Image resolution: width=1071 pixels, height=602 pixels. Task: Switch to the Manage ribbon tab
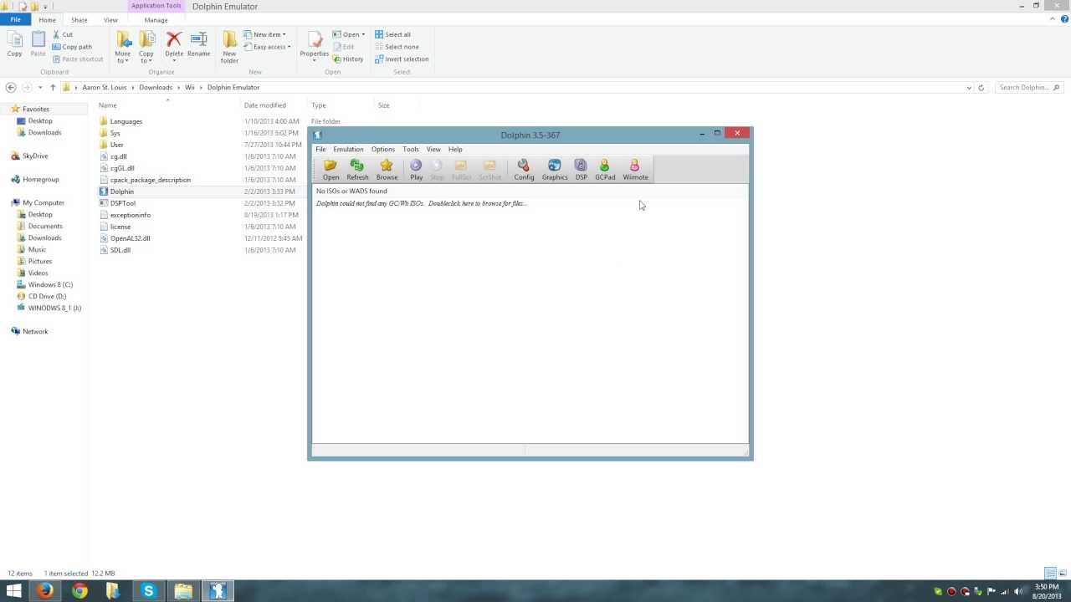[156, 20]
